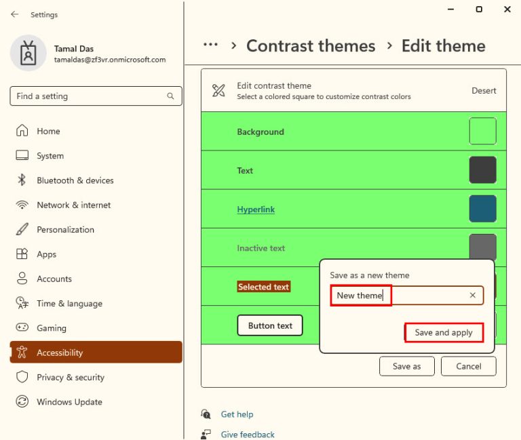Go back with the Settings back arrow
This screenshot has width=521, height=440.
click(14, 14)
